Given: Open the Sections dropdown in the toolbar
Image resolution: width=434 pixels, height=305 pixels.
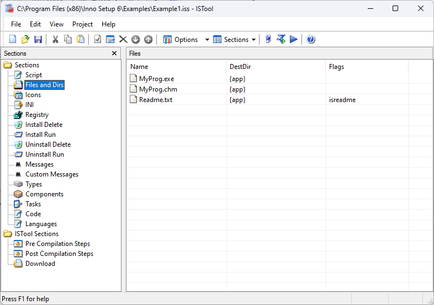Looking at the screenshot, I should coord(235,40).
